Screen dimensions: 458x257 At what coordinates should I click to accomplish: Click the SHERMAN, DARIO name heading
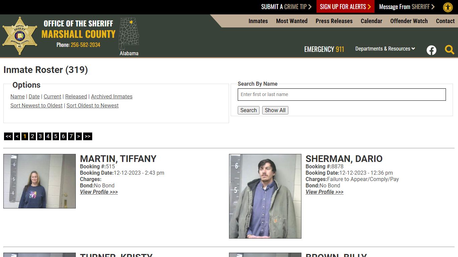click(344, 159)
